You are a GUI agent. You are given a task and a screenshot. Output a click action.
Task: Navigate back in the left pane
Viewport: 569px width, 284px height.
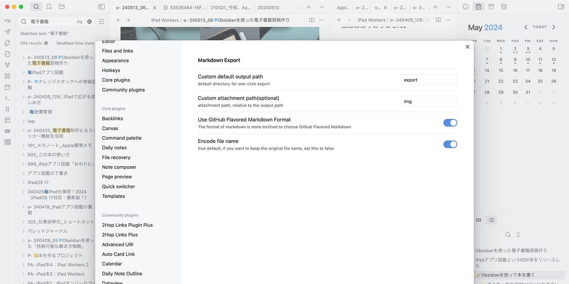pyautogui.click(x=118, y=20)
